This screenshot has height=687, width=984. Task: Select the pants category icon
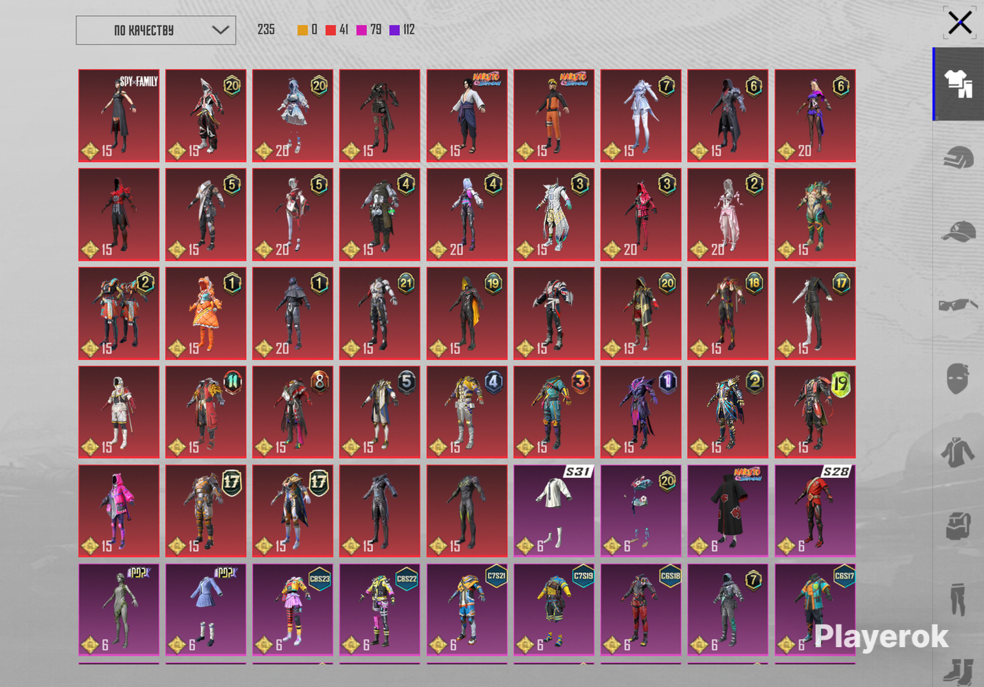tap(958, 599)
